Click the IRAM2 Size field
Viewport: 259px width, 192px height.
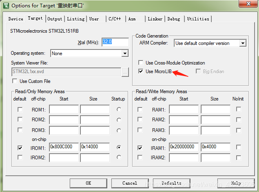coord(215,158)
